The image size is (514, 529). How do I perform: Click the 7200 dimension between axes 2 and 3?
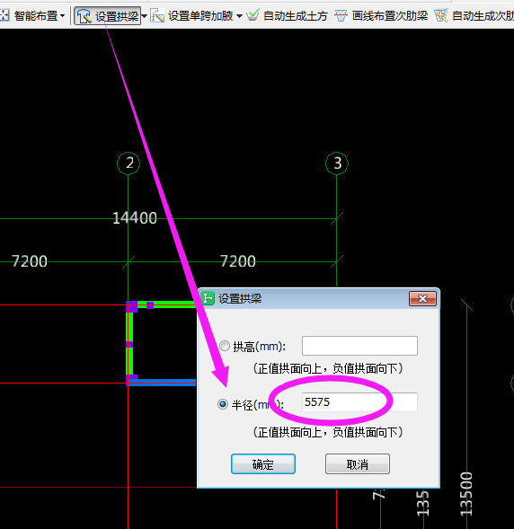(x=238, y=261)
